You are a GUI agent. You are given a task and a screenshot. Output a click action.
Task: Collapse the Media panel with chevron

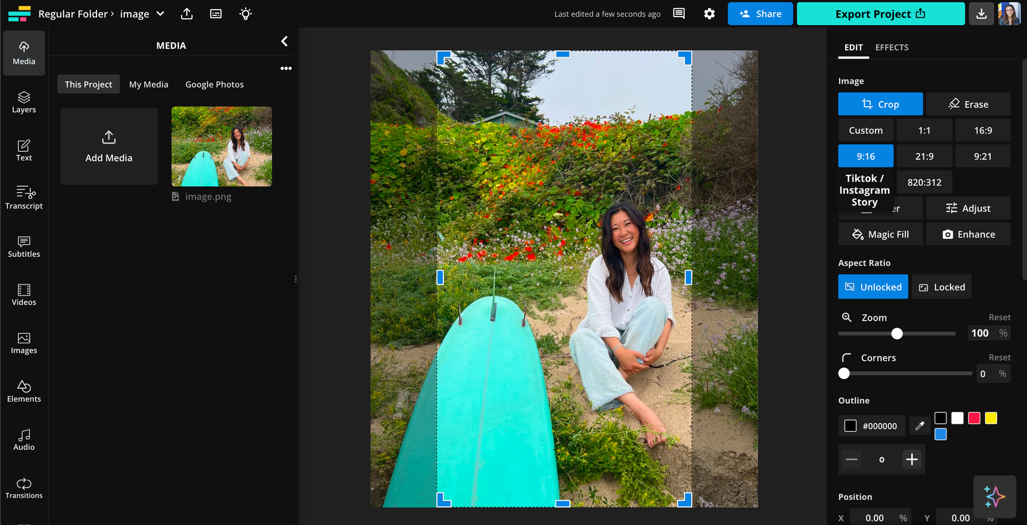(284, 42)
